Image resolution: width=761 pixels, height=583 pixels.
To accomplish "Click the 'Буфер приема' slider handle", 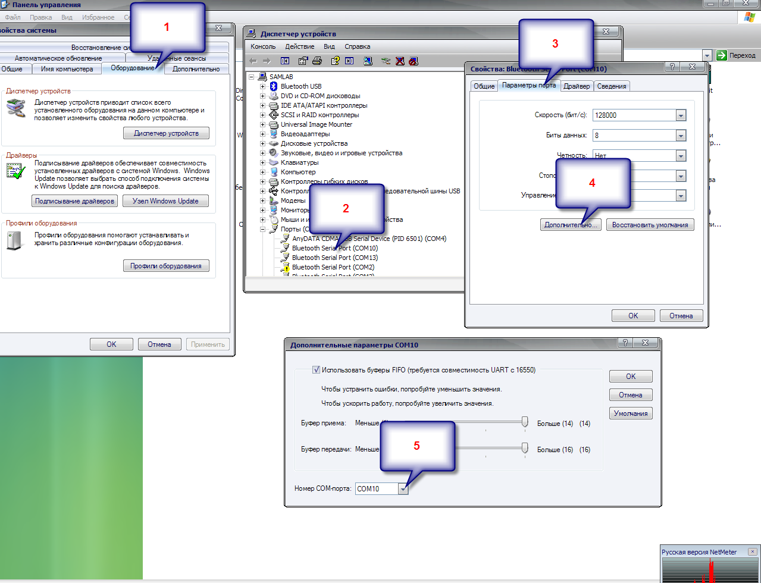I will [x=524, y=422].
